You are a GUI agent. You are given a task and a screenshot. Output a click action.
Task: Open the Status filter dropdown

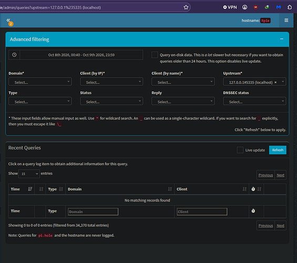pyautogui.click(x=111, y=101)
